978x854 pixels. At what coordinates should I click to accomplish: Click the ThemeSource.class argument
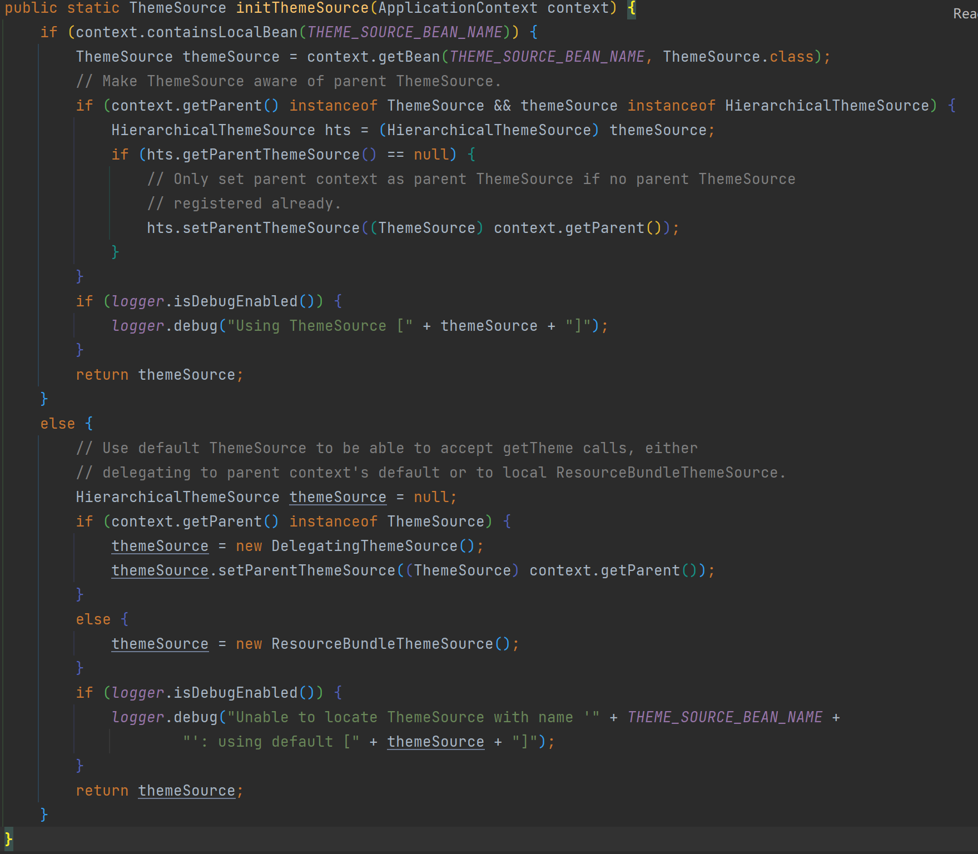click(x=738, y=57)
